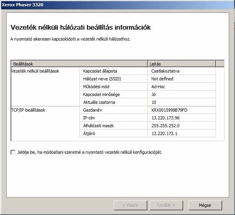Click the disabled Tovább > button
The image size is (235, 215).
pos(166,205)
